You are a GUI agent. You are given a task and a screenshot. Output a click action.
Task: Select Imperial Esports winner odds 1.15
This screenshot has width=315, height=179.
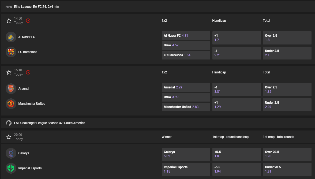(186, 169)
